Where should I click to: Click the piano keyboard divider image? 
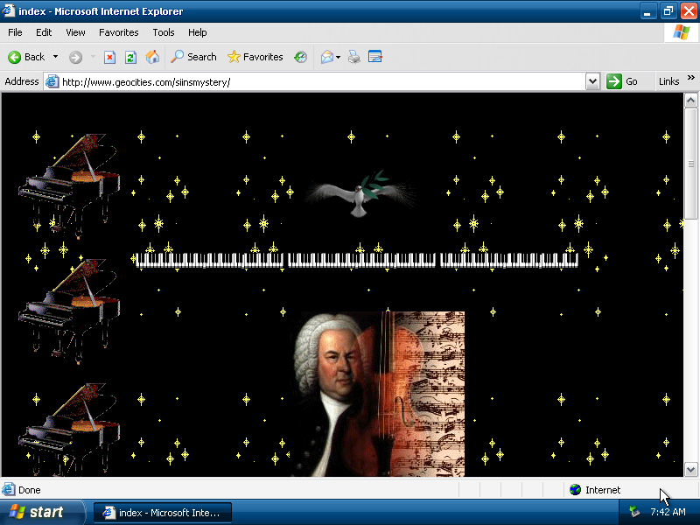(x=357, y=260)
